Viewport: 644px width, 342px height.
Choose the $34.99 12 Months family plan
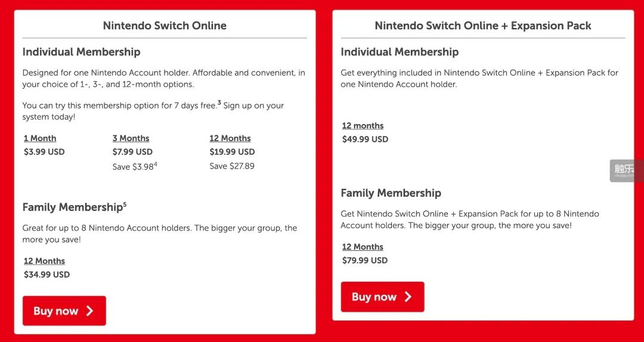(x=44, y=261)
